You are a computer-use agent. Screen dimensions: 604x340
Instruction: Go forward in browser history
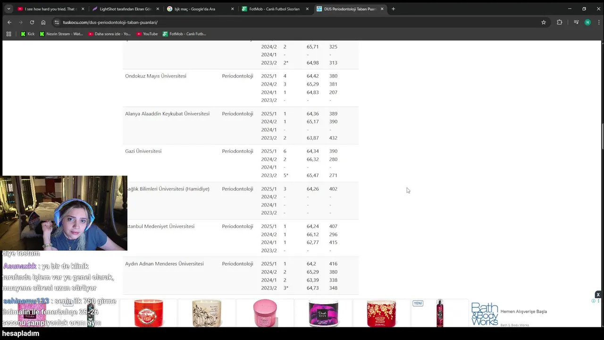tap(20, 22)
